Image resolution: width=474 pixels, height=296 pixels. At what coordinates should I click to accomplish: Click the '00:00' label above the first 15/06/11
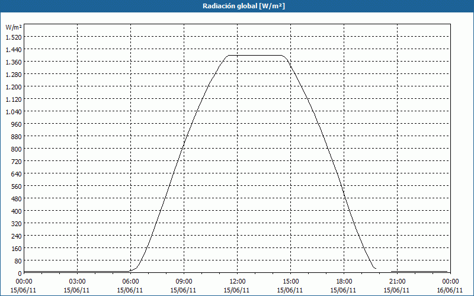(24, 282)
